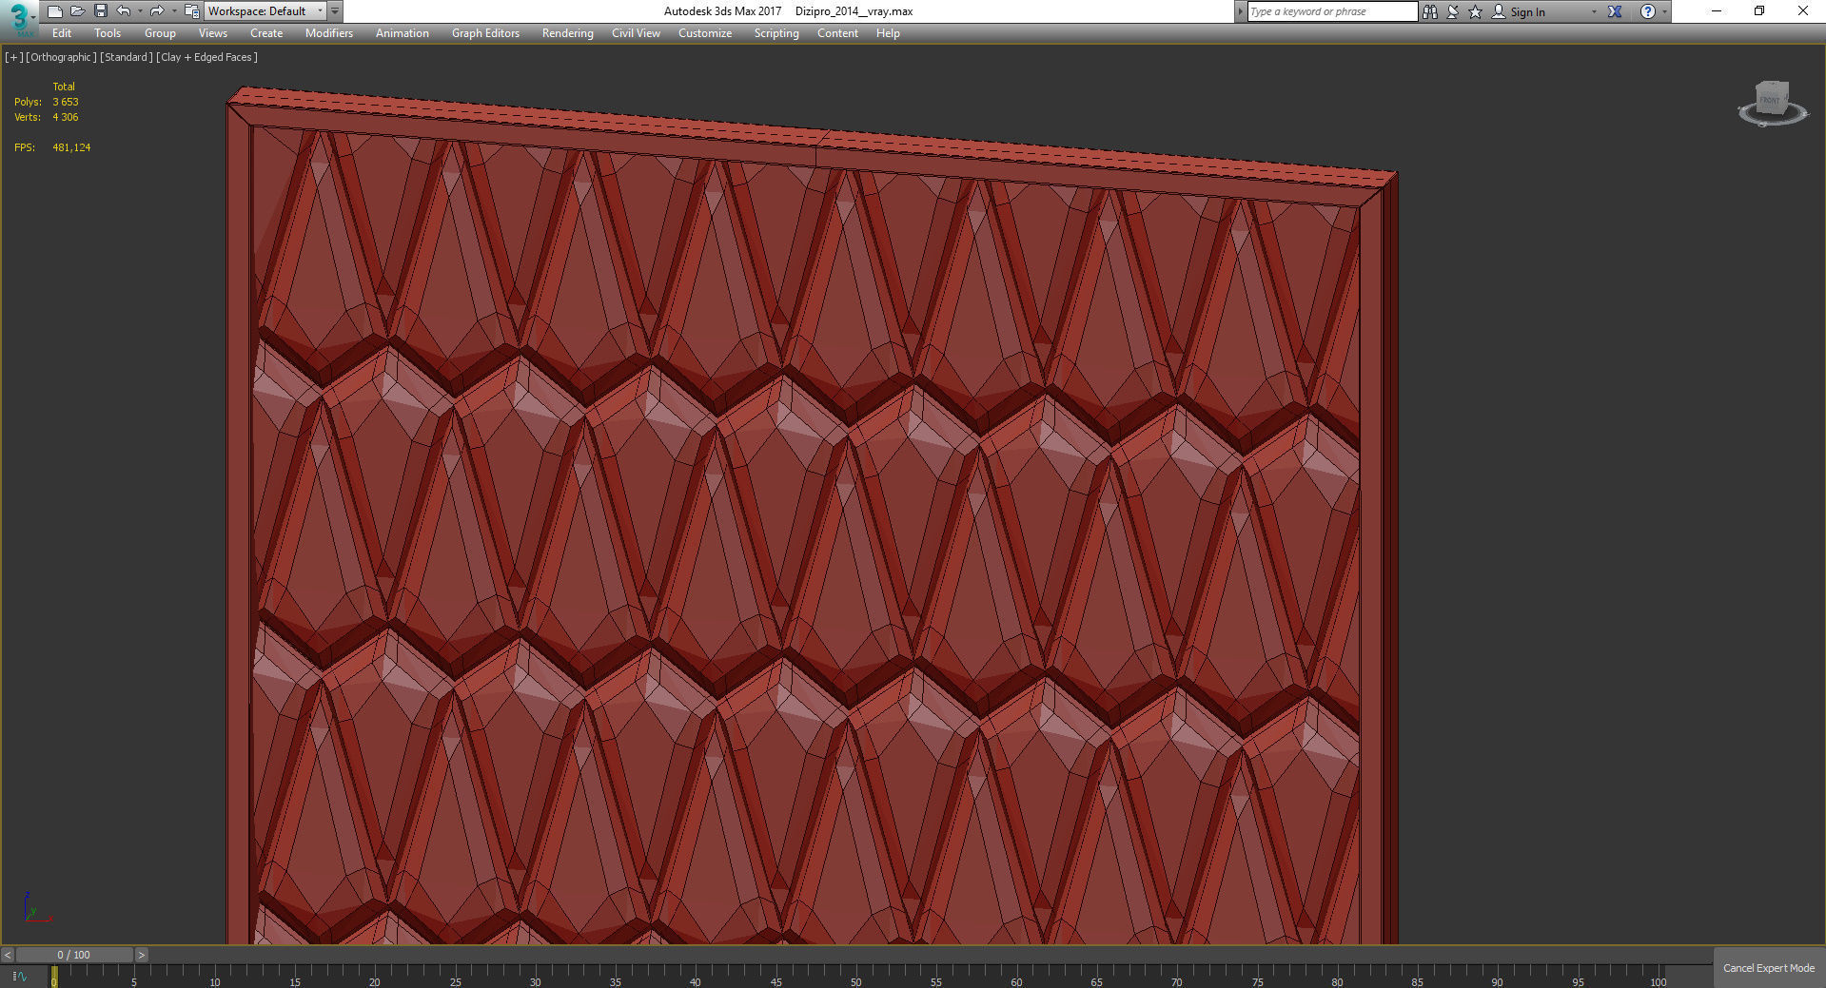This screenshot has width=1826, height=988.
Task: Open the Quick Access toolbar customize arrow
Action: (x=335, y=11)
